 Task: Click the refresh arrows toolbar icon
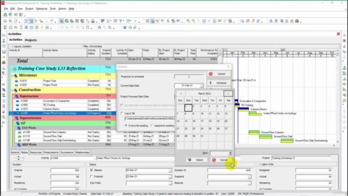258,21
